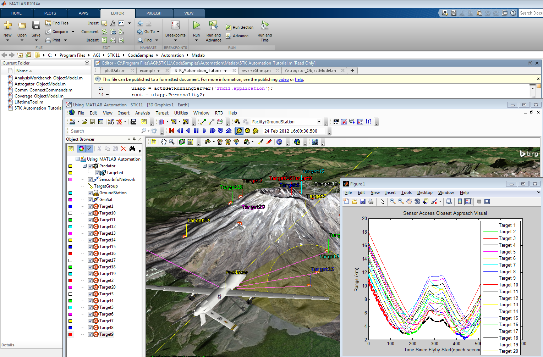
Task: Click STK Play forward animation button
Action: (x=204, y=131)
